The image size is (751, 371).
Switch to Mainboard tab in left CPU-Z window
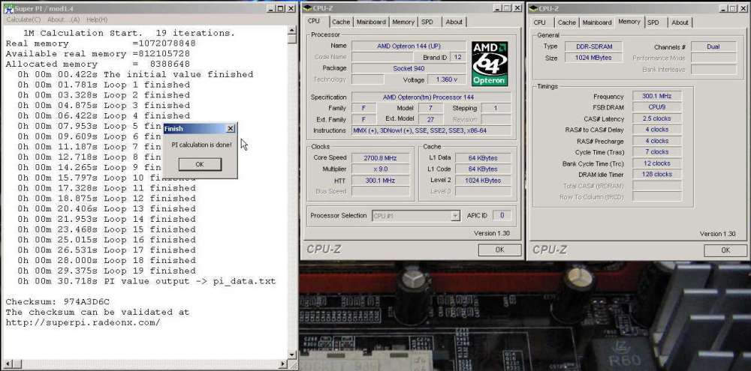click(371, 22)
